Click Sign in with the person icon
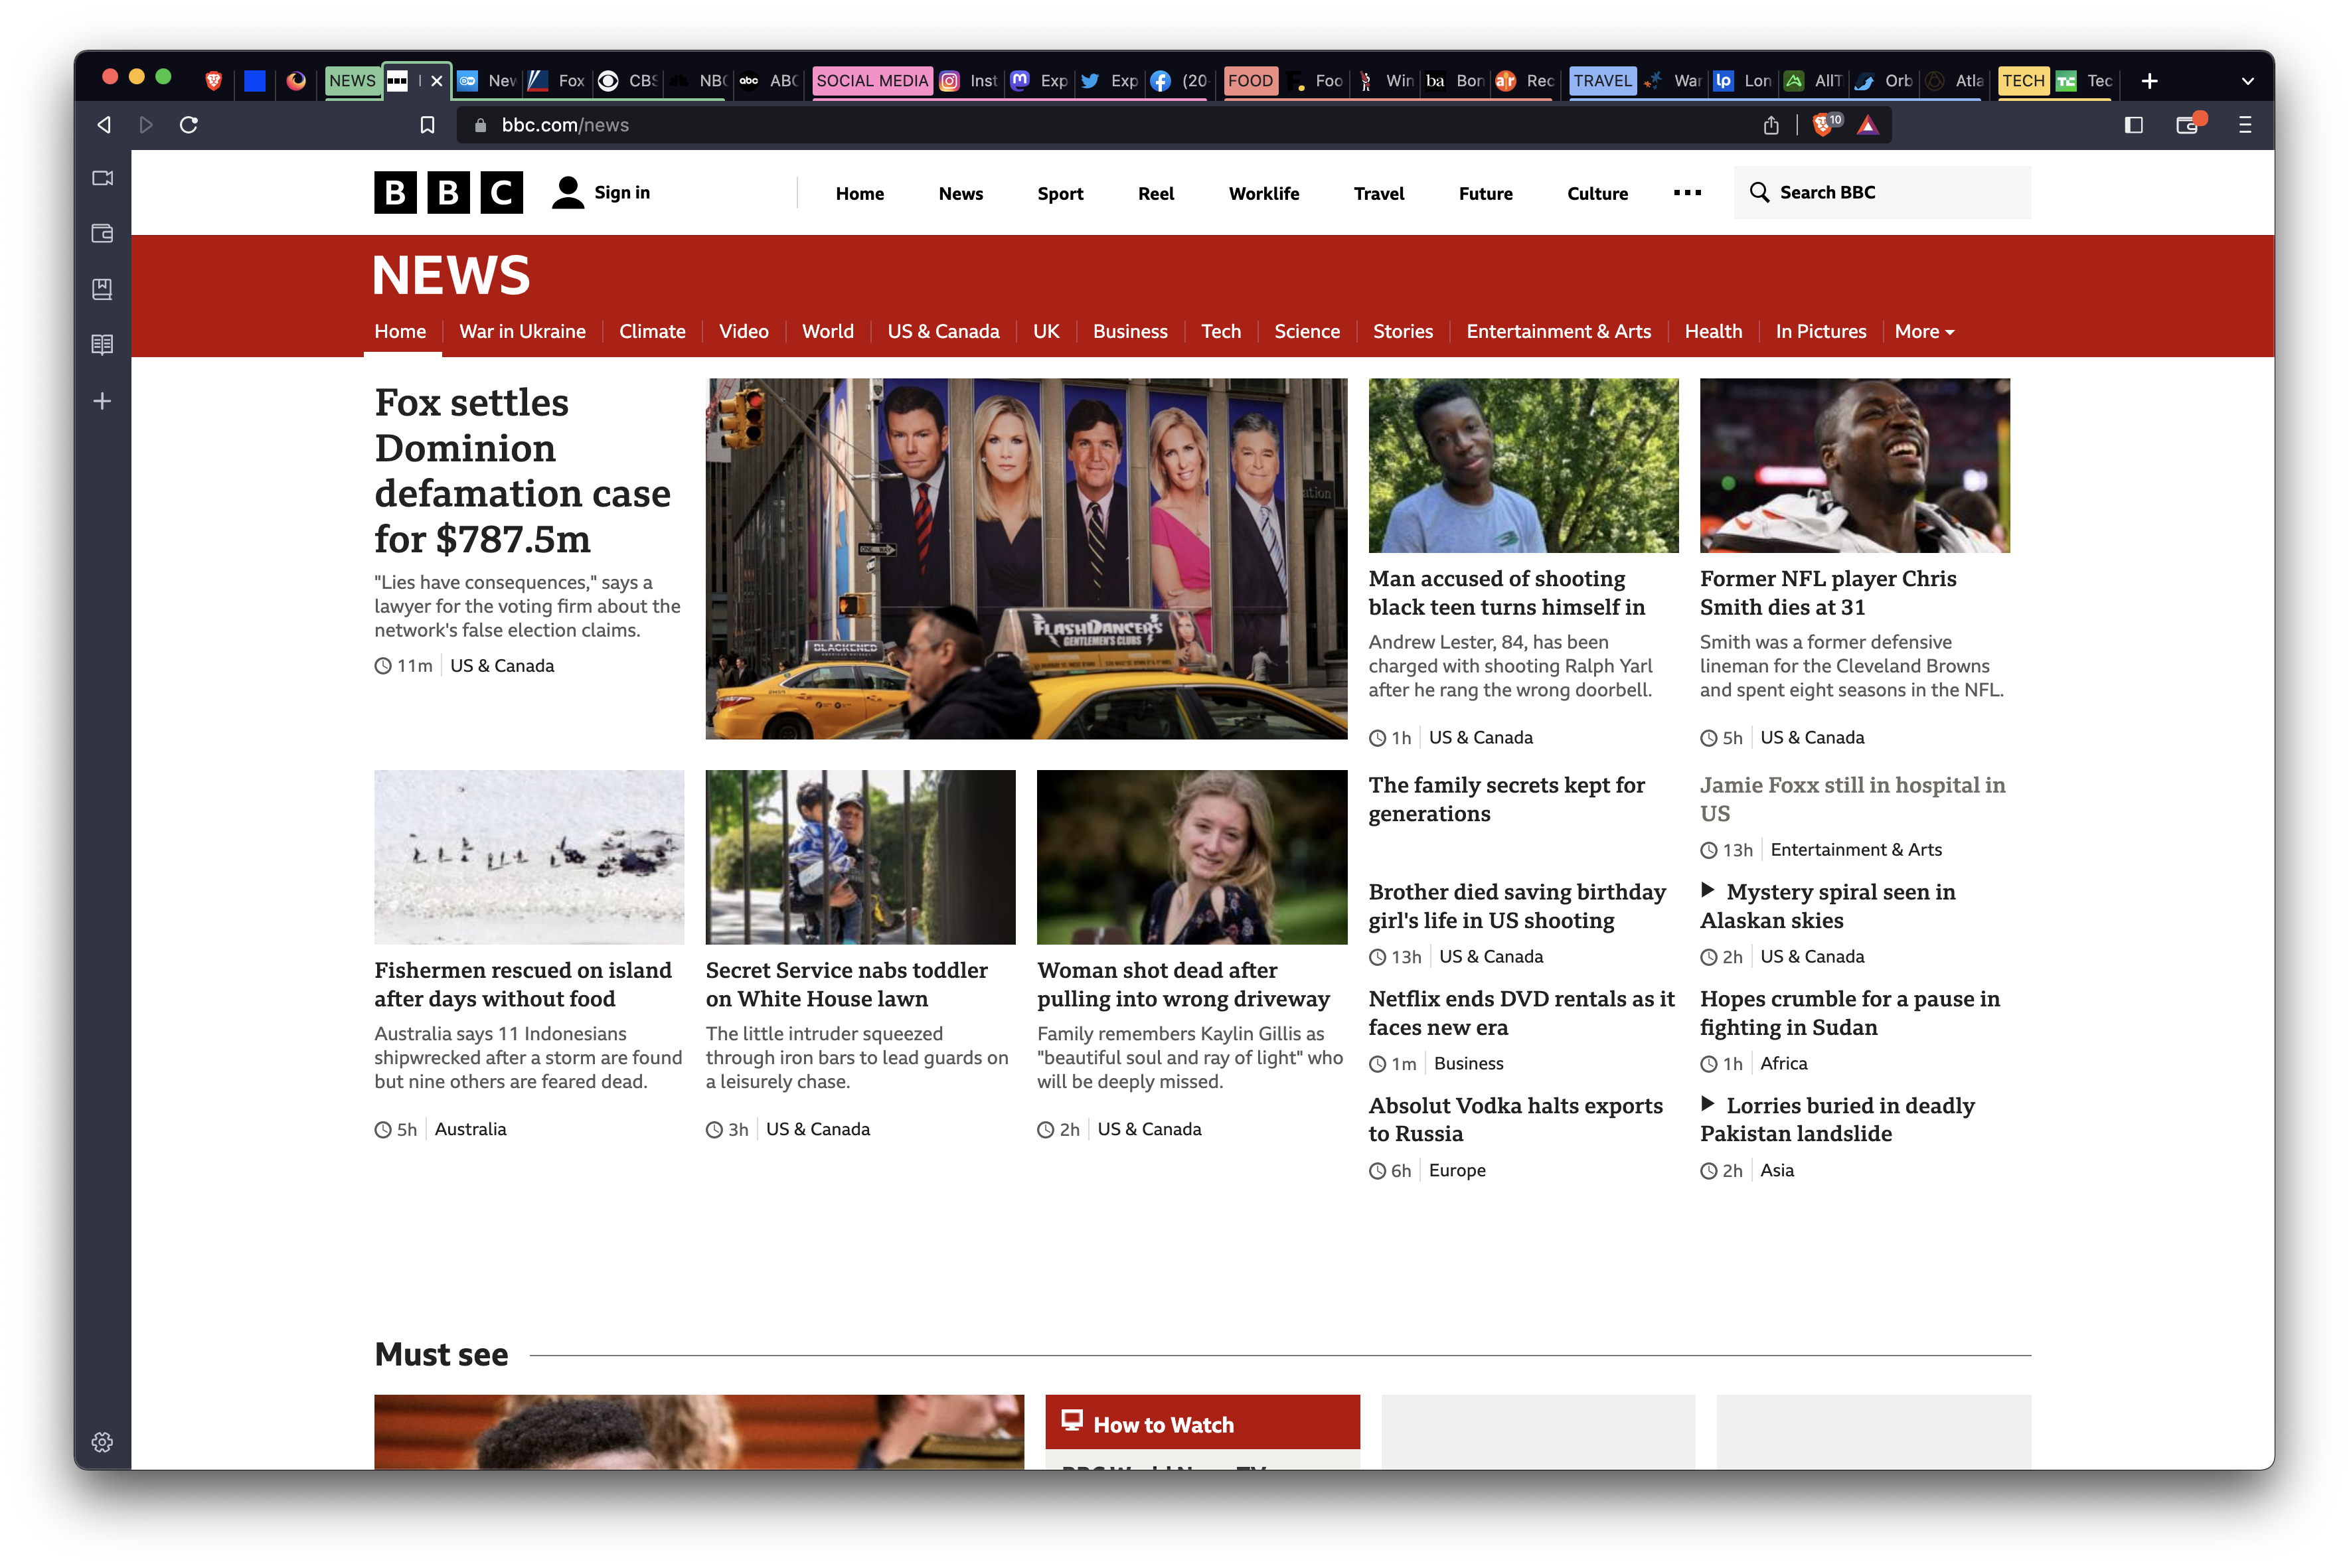The width and height of the screenshot is (2349, 1568). coord(601,193)
